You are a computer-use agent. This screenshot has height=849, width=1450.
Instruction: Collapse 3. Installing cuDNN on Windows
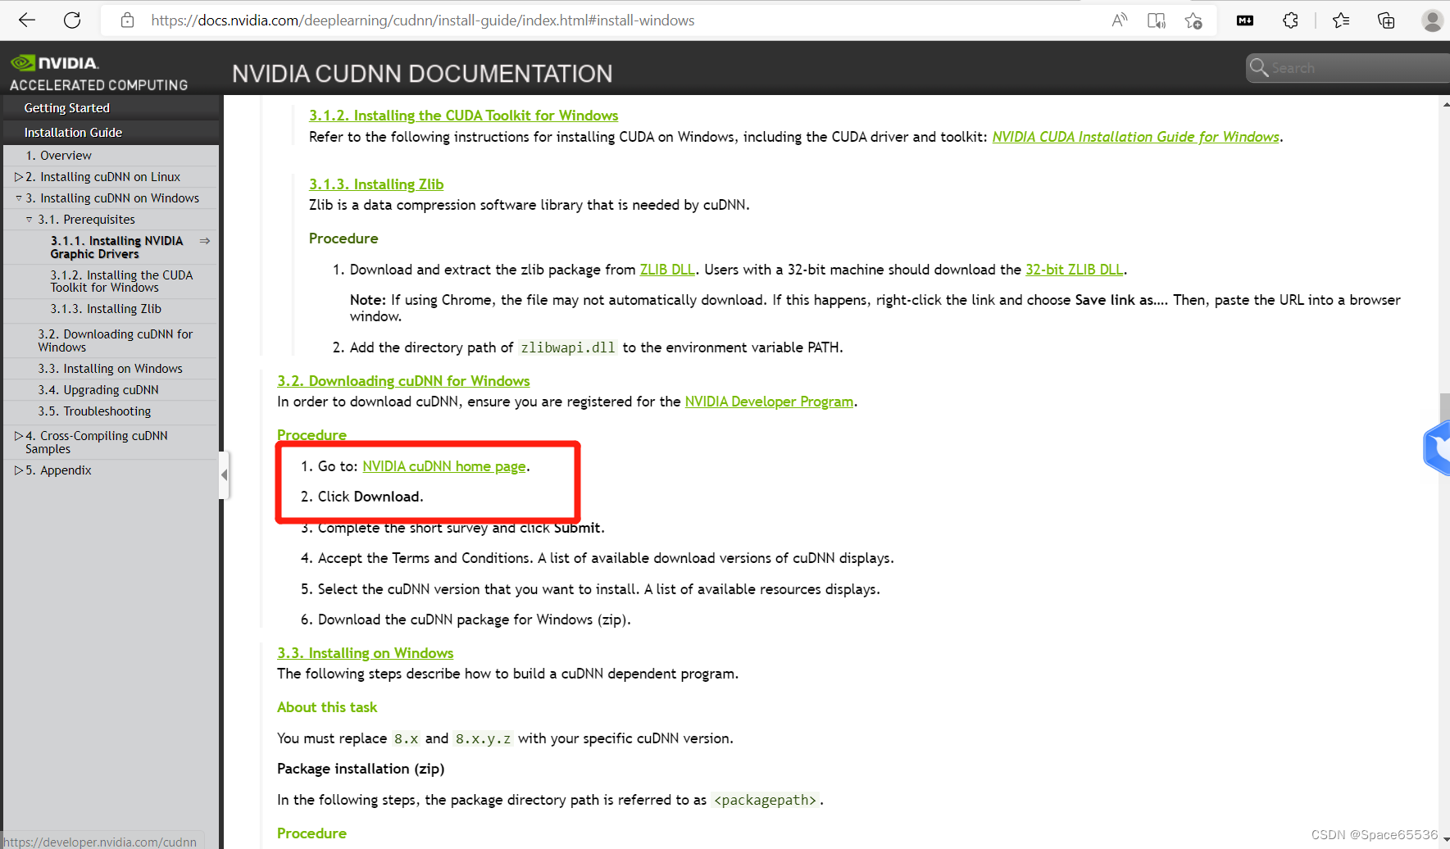19,198
